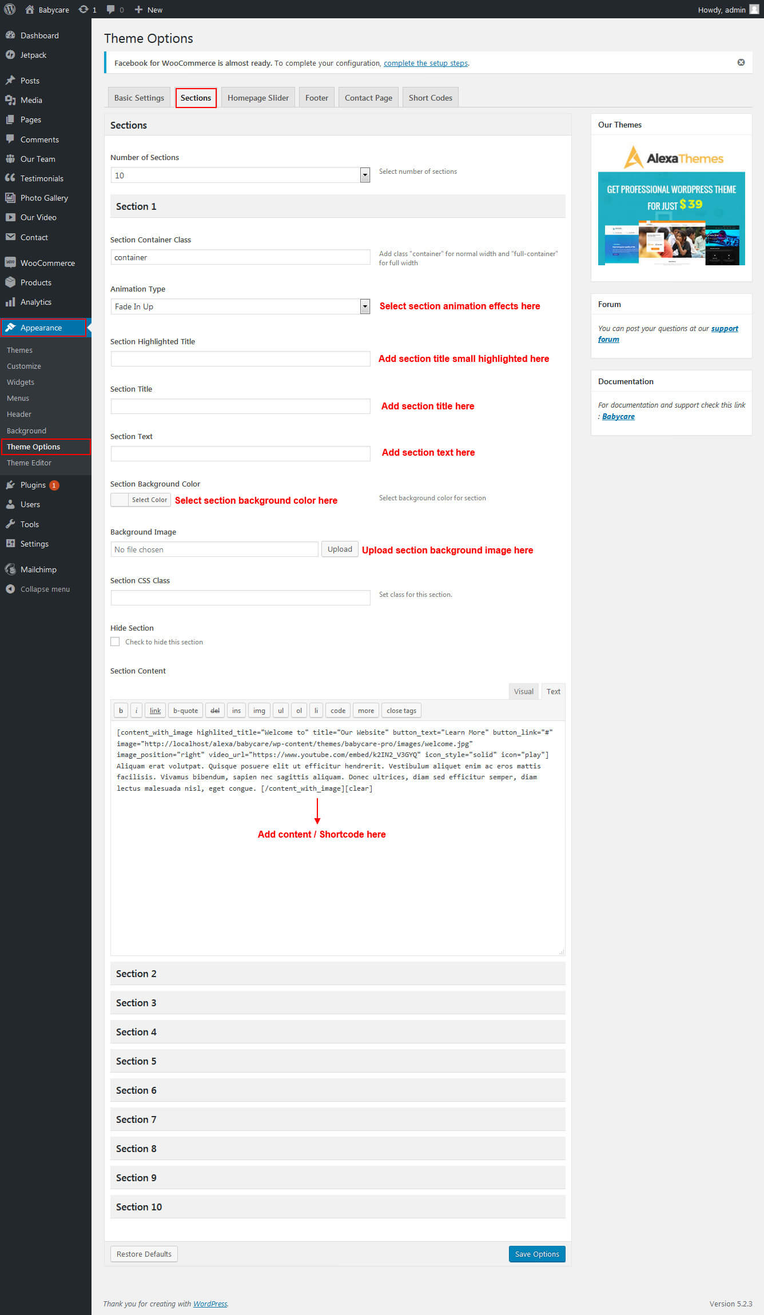Open the Babycare documentation link
The width and height of the screenshot is (764, 1315).
pos(618,416)
